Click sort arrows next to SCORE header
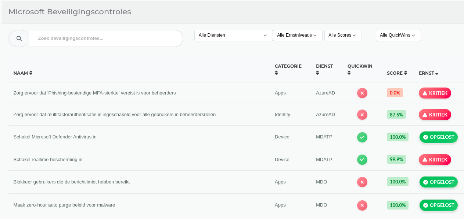The width and height of the screenshot is (464, 219). click(x=406, y=73)
